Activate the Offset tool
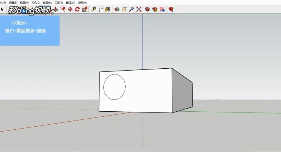Screen dimensions: 281x152 [x=63, y=9]
